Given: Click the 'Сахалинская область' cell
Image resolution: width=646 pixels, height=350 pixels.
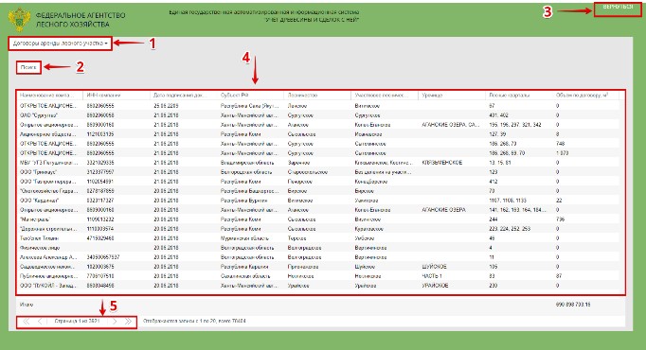Looking at the screenshot, I should [x=245, y=276].
